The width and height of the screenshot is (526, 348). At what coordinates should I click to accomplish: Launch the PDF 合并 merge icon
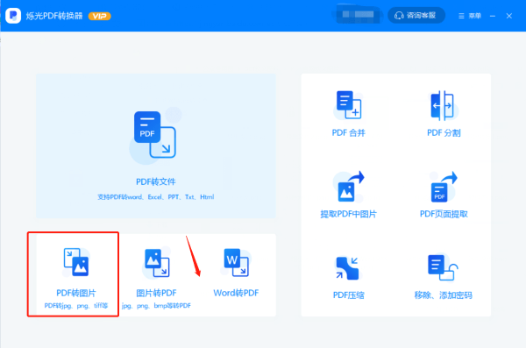coord(348,104)
